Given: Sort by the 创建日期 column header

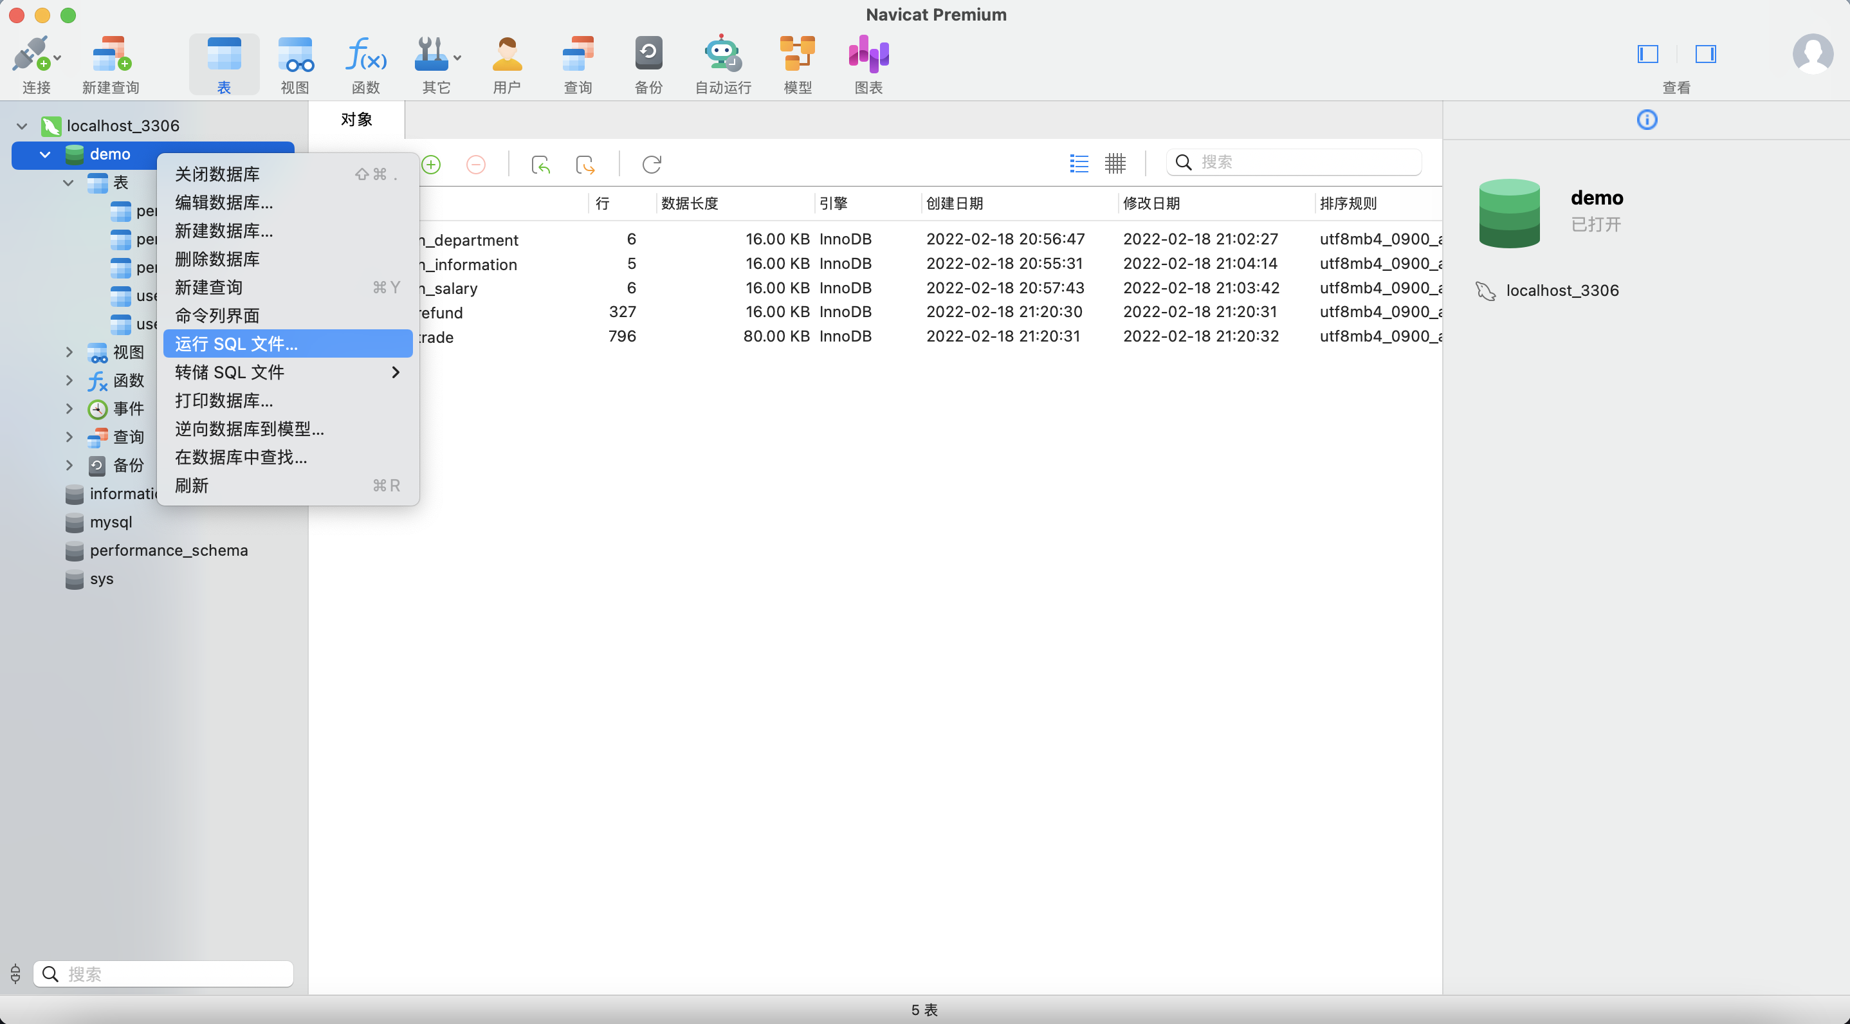Looking at the screenshot, I should coord(1019,203).
